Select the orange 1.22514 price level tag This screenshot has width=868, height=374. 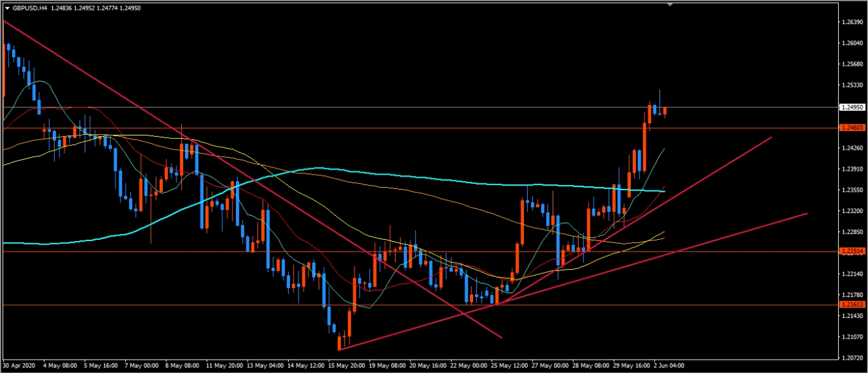853,252
